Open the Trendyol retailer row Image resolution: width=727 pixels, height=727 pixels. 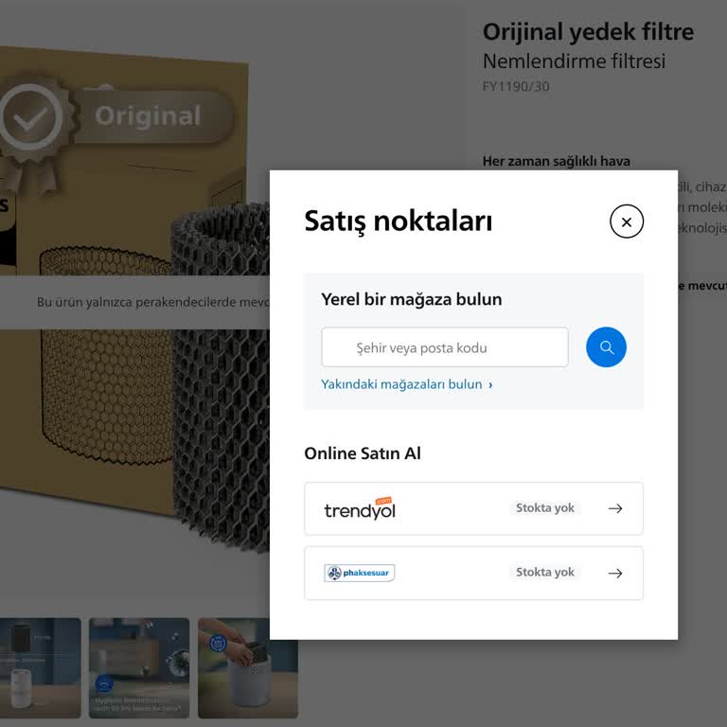click(x=473, y=508)
